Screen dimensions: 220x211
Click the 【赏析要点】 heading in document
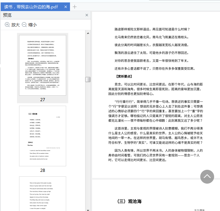(124, 76)
